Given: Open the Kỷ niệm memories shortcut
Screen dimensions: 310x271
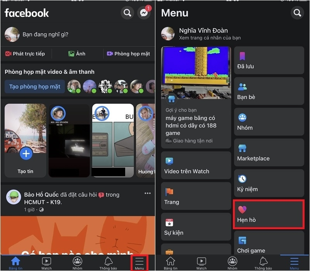Looking at the screenshot, I should tap(269, 183).
